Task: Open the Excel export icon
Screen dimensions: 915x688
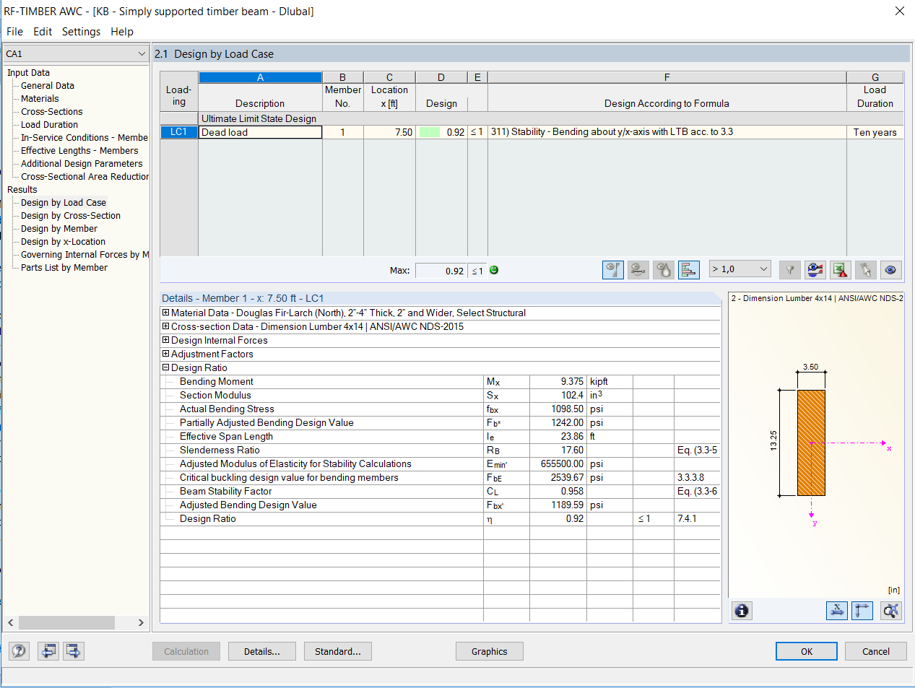Action: coord(840,269)
